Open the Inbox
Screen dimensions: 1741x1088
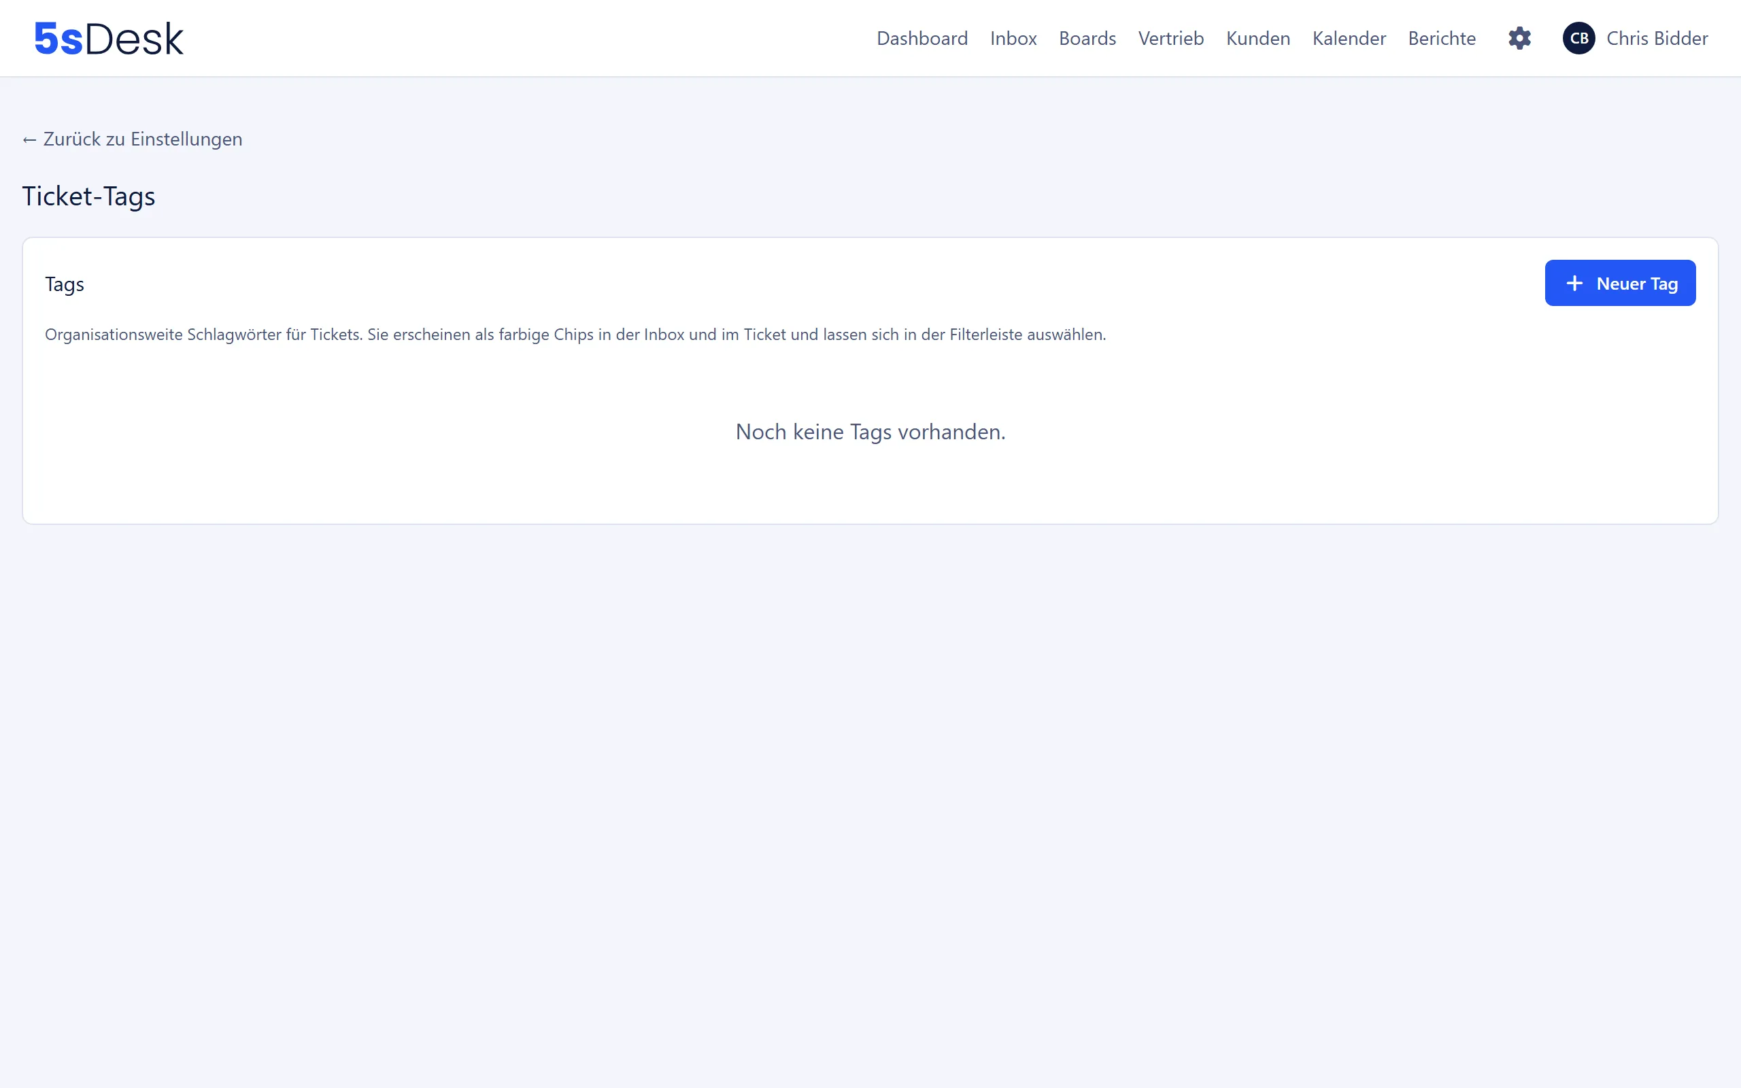click(x=1013, y=38)
